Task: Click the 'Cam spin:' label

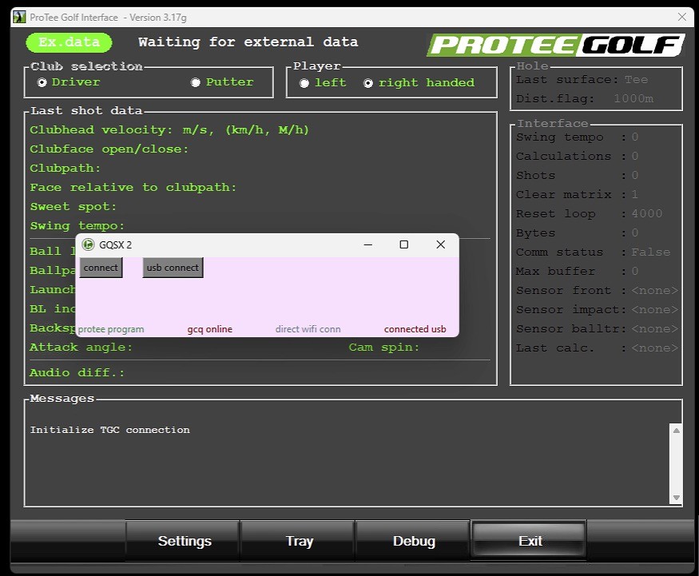Action: click(x=383, y=348)
